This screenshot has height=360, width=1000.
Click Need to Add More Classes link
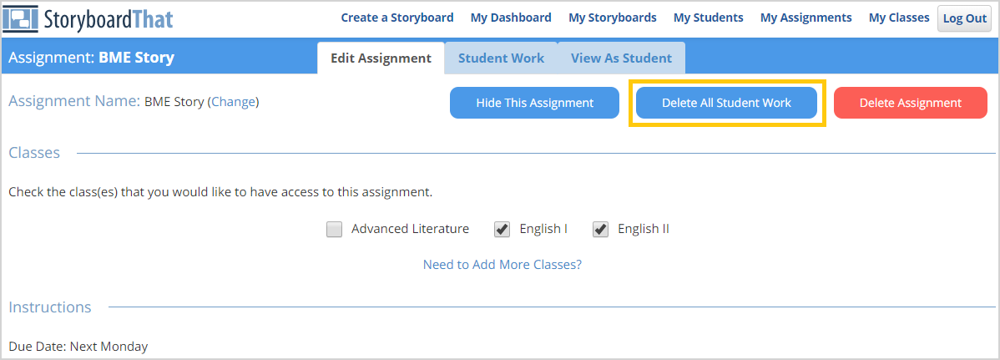(x=503, y=264)
